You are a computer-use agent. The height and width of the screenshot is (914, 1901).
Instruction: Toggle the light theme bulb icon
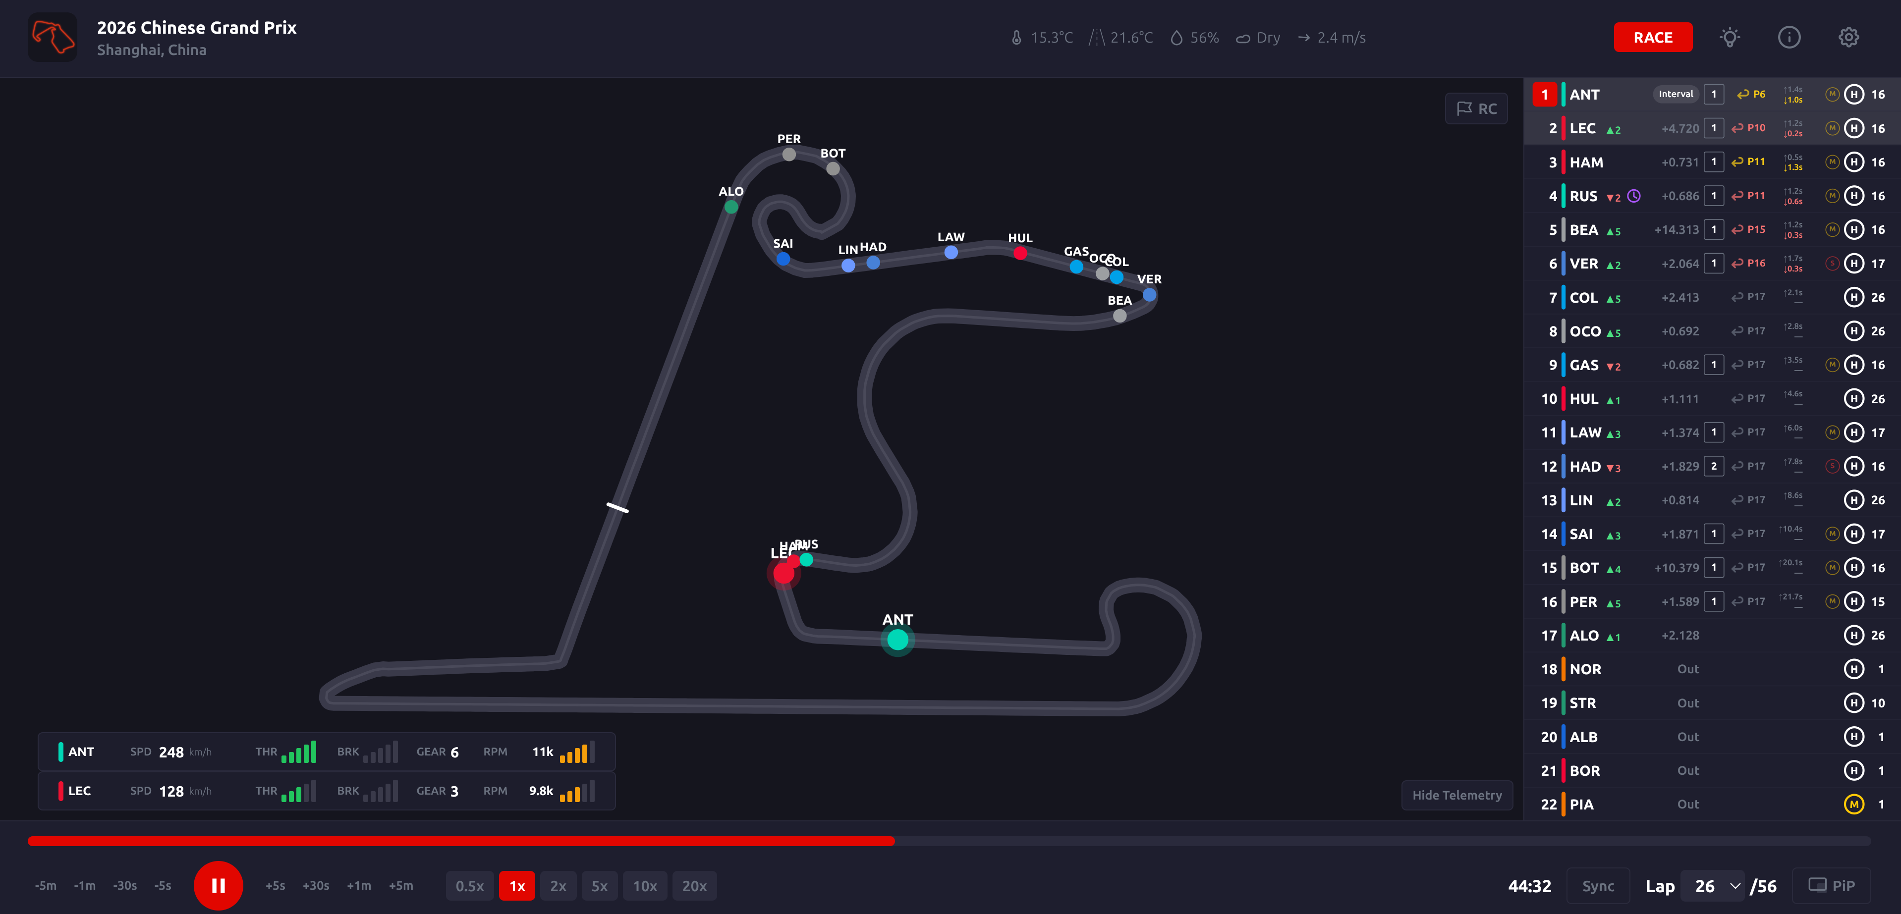1730,38
